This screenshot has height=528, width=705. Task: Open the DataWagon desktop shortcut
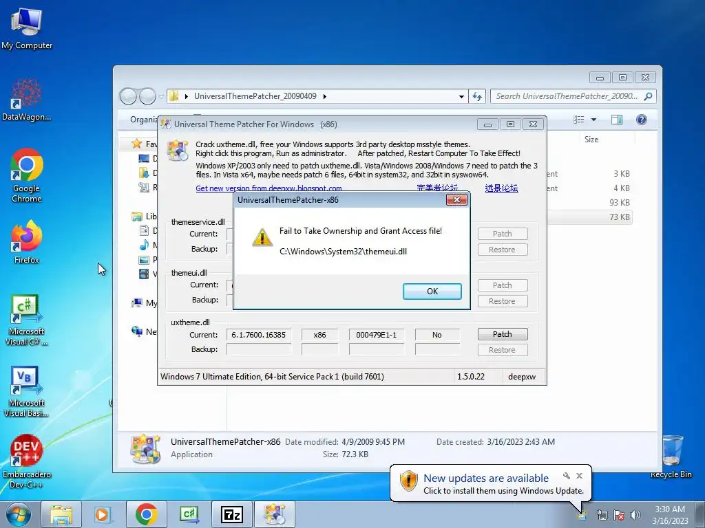click(27, 100)
